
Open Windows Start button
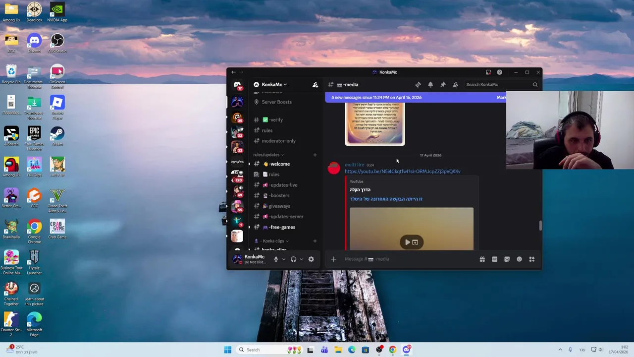[x=227, y=350]
